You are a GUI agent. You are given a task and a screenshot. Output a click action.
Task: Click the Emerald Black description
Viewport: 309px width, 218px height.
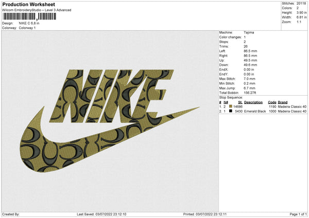(x=255, y=112)
